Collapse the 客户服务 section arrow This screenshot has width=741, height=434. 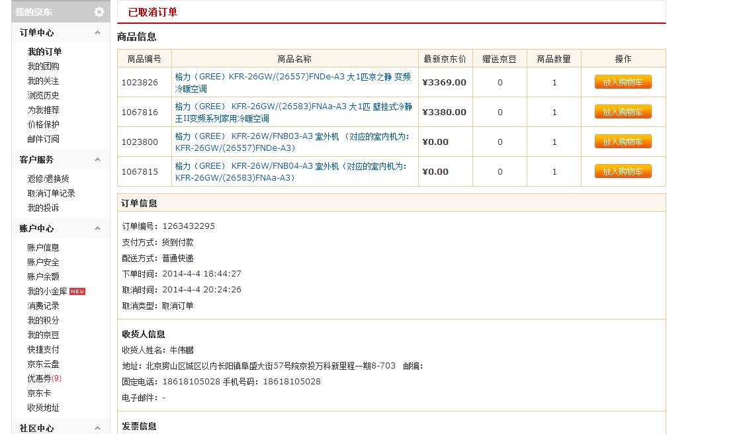tap(97, 159)
